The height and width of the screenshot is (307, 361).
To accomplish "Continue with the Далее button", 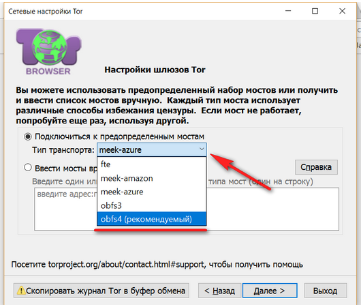I will 270,291.
